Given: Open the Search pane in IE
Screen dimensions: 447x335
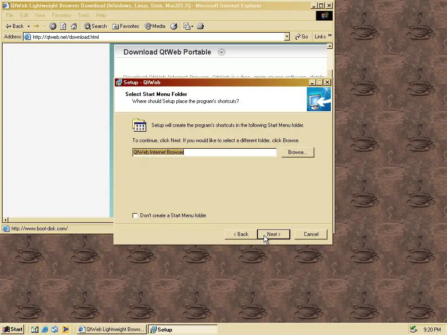Looking at the screenshot, I should point(95,26).
